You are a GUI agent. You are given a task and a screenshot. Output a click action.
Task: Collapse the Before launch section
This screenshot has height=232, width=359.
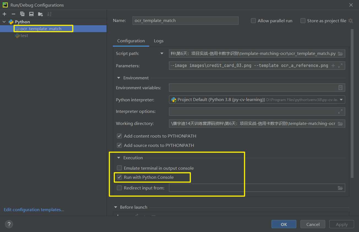[115, 207]
